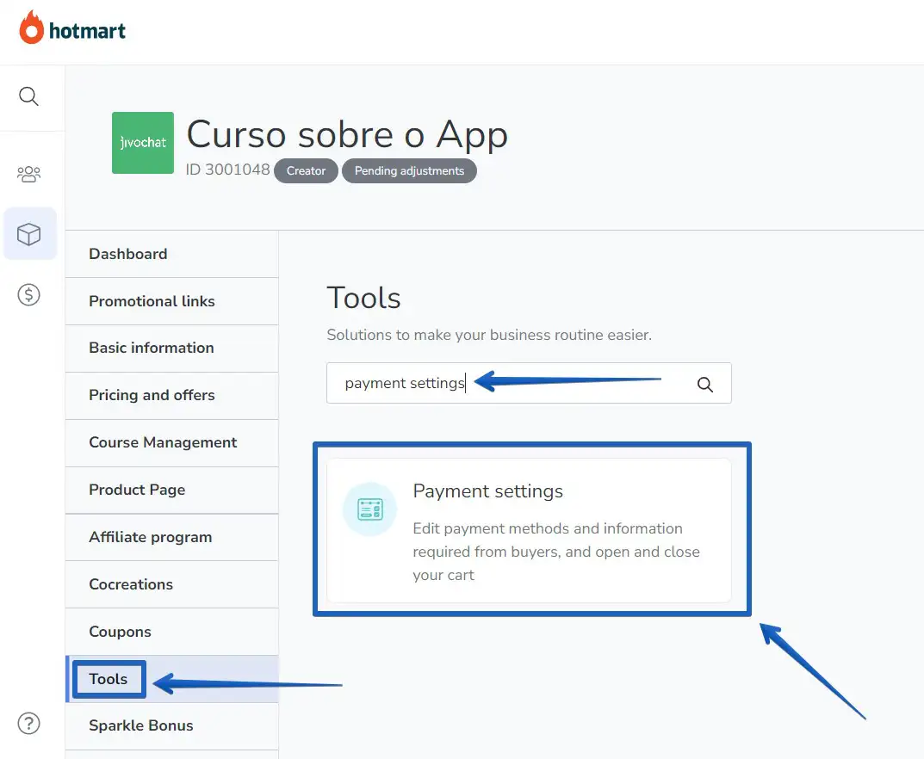Open the Dashboard menu item

[171, 254]
